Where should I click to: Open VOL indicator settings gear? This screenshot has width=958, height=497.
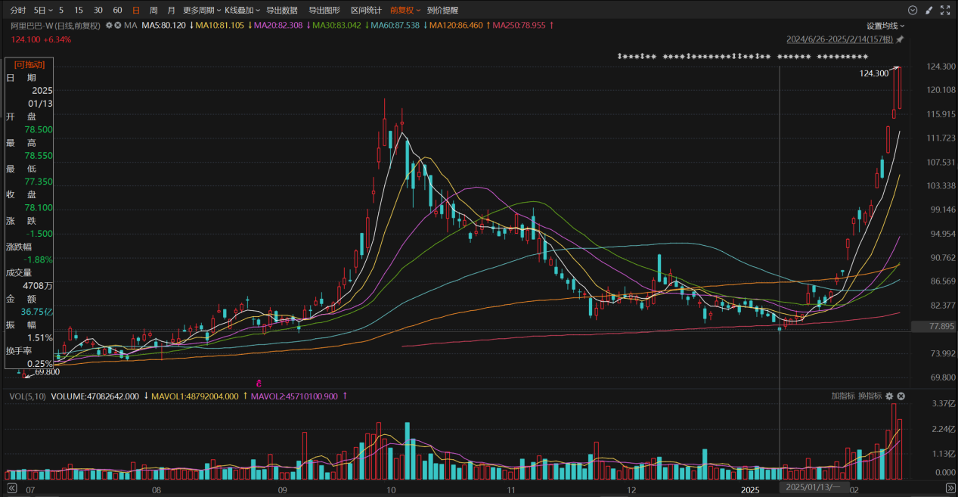[x=889, y=396]
